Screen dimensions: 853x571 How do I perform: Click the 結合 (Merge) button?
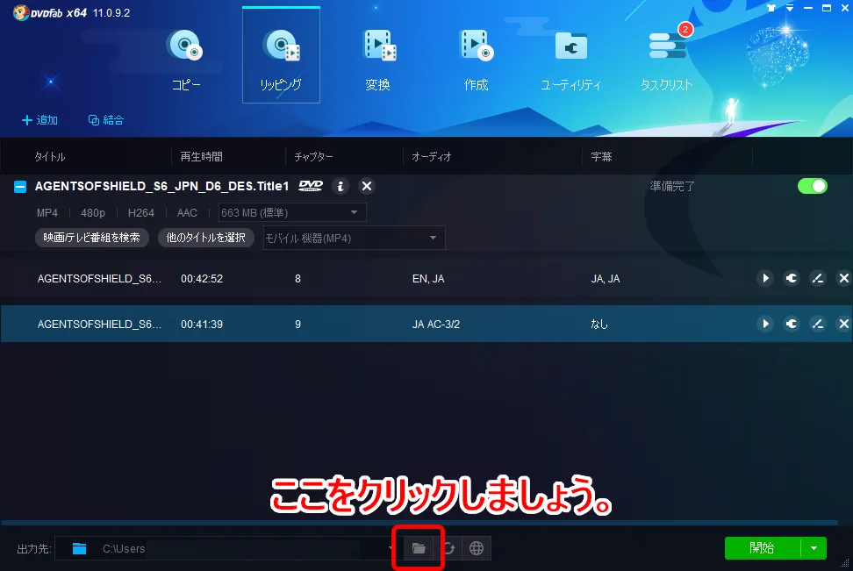click(x=106, y=120)
